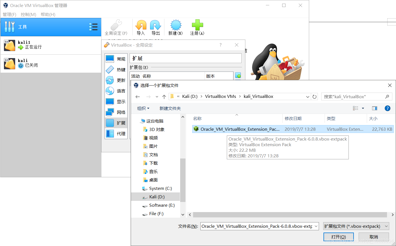Sort files by 大小 column
The width and height of the screenshot is (396, 246).
coord(380,119)
